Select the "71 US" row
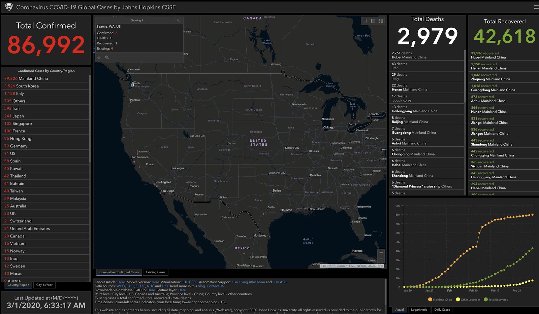539x314 pixels. click(45, 153)
